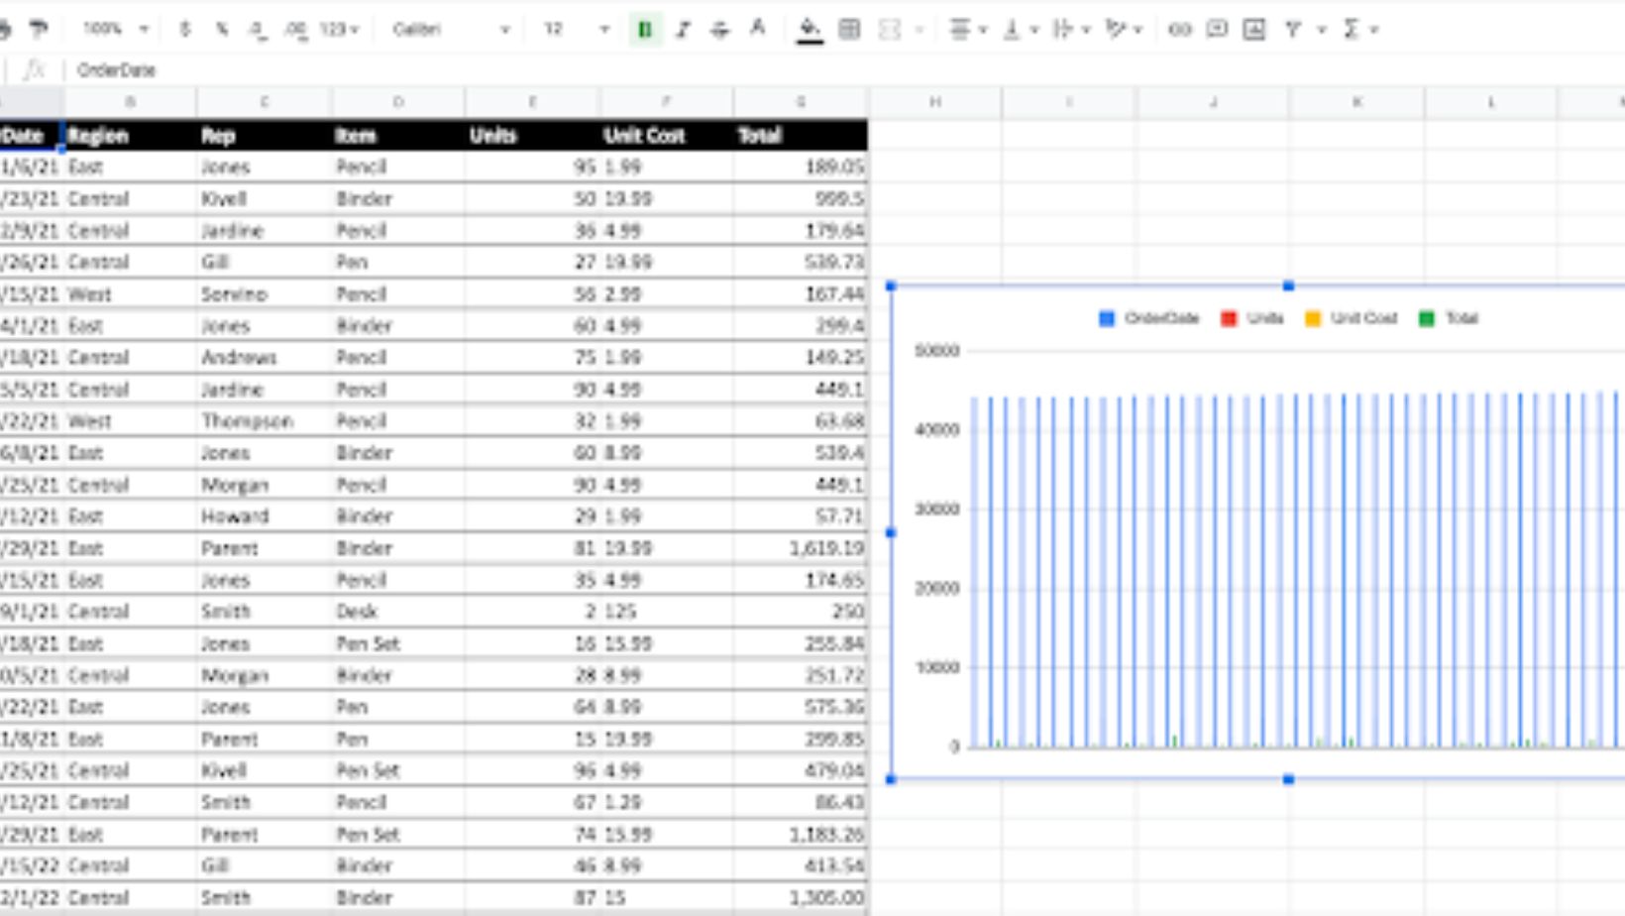Image resolution: width=1625 pixels, height=916 pixels.
Task: Click the Unit Cost header cell
Action: coord(666,136)
